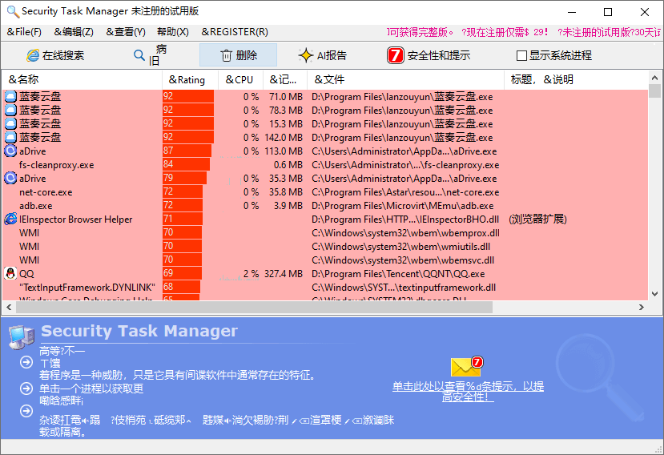Click the computer icon beside Security Task Manager heading
Image resolution: width=664 pixels, height=455 pixels.
click(21, 336)
